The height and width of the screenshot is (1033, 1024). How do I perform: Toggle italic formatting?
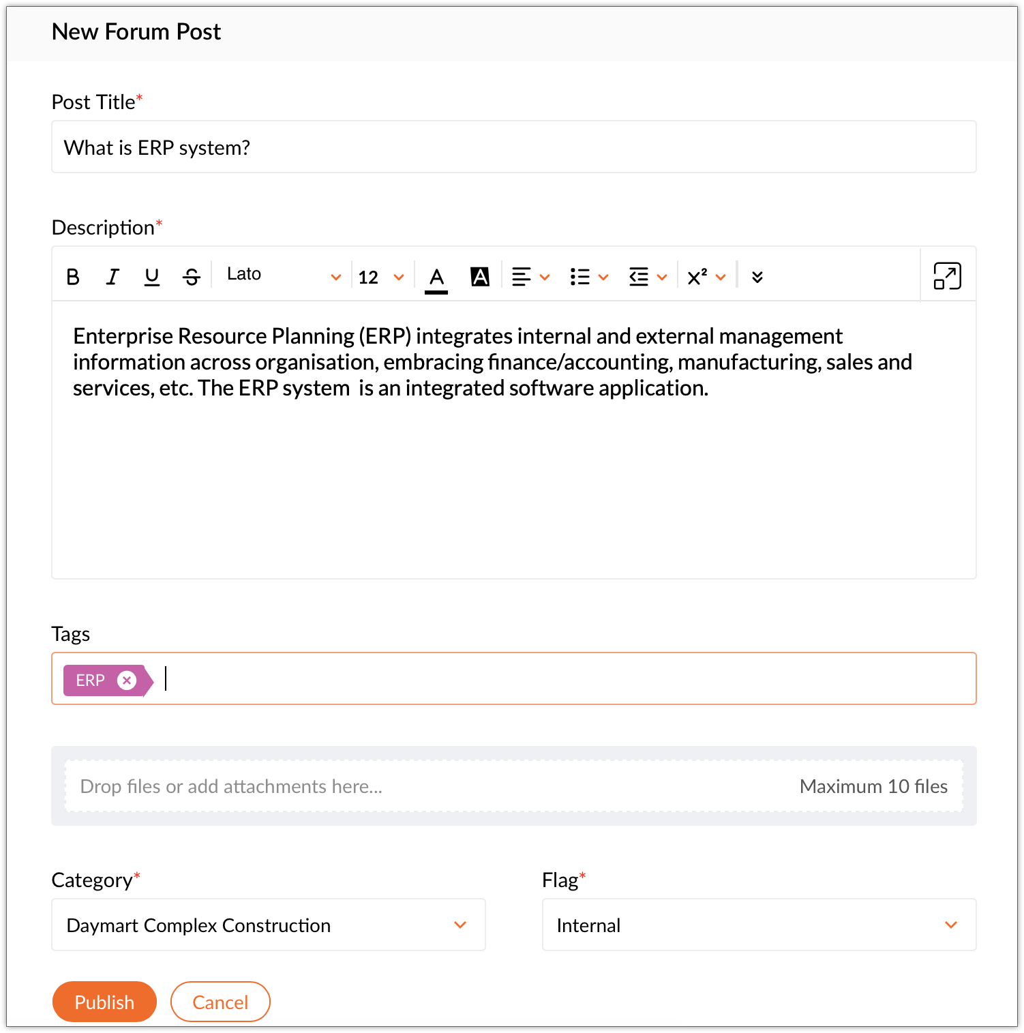pyautogui.click(x=112, y=277)
